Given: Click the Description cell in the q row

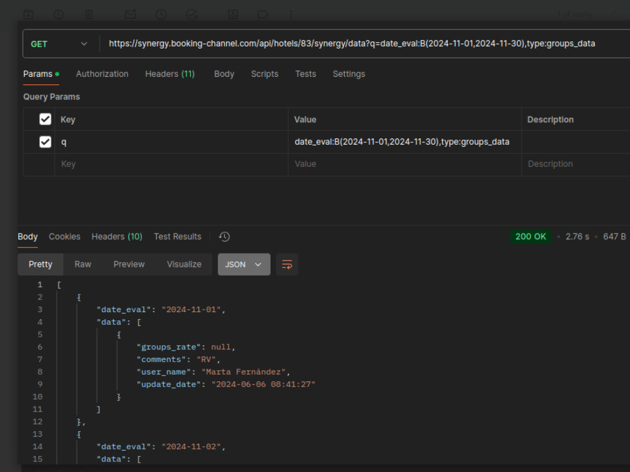Looking at the screenshot, I should (576, 142).
